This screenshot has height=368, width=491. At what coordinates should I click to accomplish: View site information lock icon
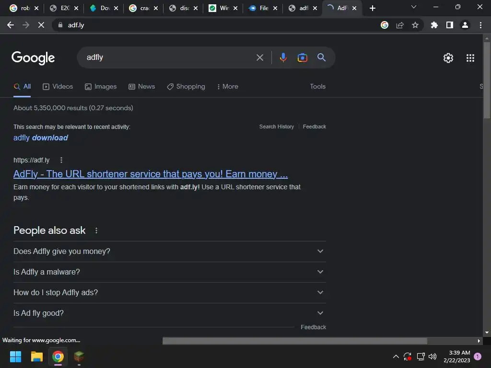[x=60, y=25]
